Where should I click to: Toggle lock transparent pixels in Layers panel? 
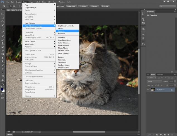[153, 85]
